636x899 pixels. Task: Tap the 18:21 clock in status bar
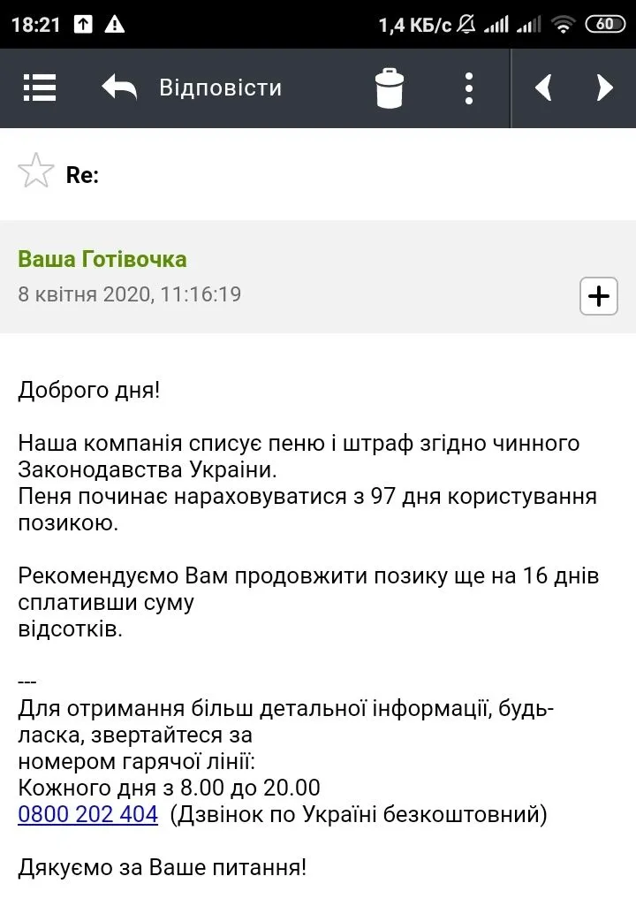pos(35,25)
